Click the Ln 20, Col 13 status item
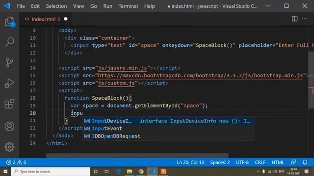 pos(190,162)
